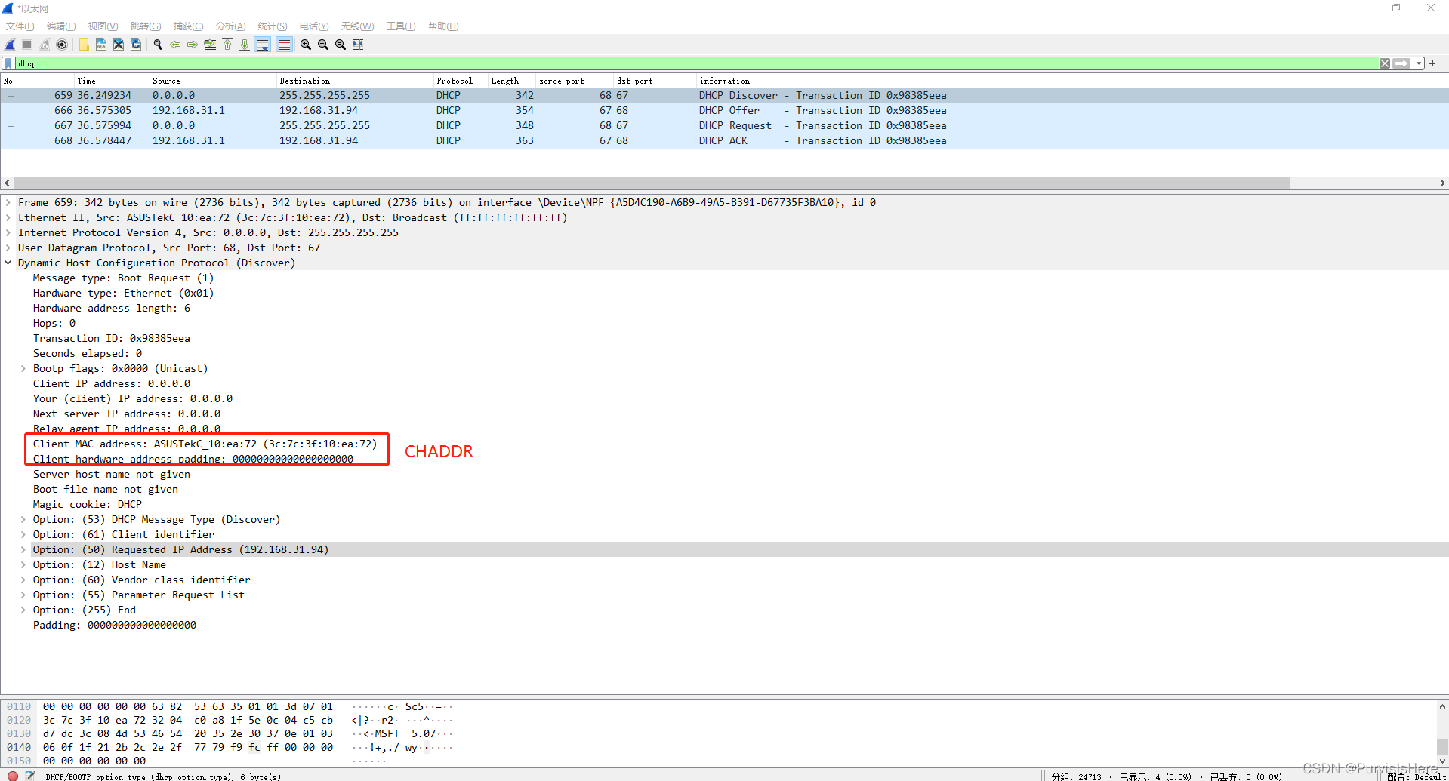
Task: Open the 工具(T) menu
Action: click(x=401, y=26)
